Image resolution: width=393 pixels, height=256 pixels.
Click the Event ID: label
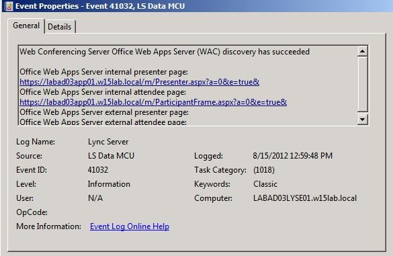pyautogui.click(x=32, y=170)
